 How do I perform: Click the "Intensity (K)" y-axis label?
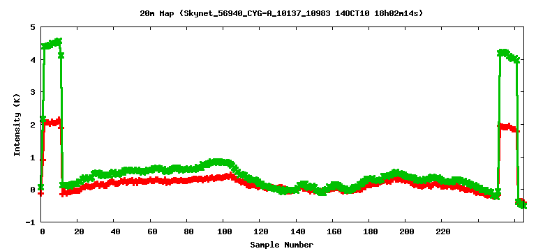(17, 124)
